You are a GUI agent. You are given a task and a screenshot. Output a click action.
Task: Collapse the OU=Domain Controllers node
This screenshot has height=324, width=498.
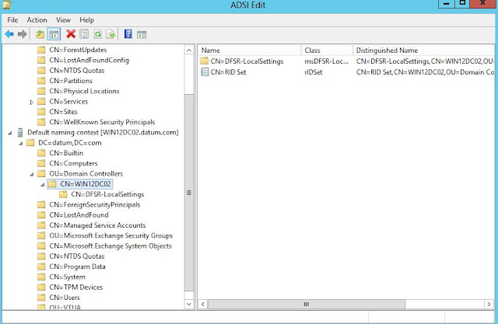[x=32, y=174]
